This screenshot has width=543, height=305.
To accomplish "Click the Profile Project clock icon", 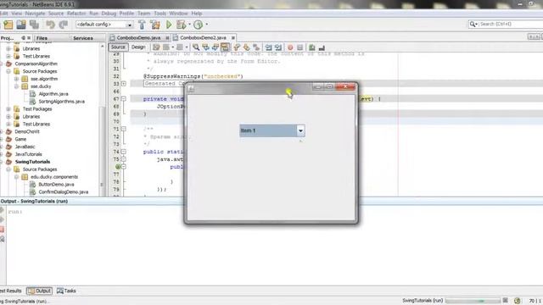I will click(x=198, y=25).
